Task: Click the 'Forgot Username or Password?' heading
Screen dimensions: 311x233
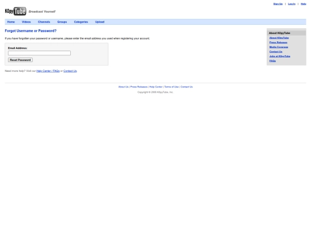Action: click(31, 31)
